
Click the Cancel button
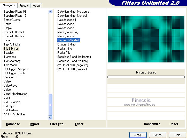tap(158, 135)
